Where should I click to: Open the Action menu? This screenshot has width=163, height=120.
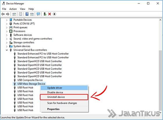pyautogui.click(x=13, y=9)
